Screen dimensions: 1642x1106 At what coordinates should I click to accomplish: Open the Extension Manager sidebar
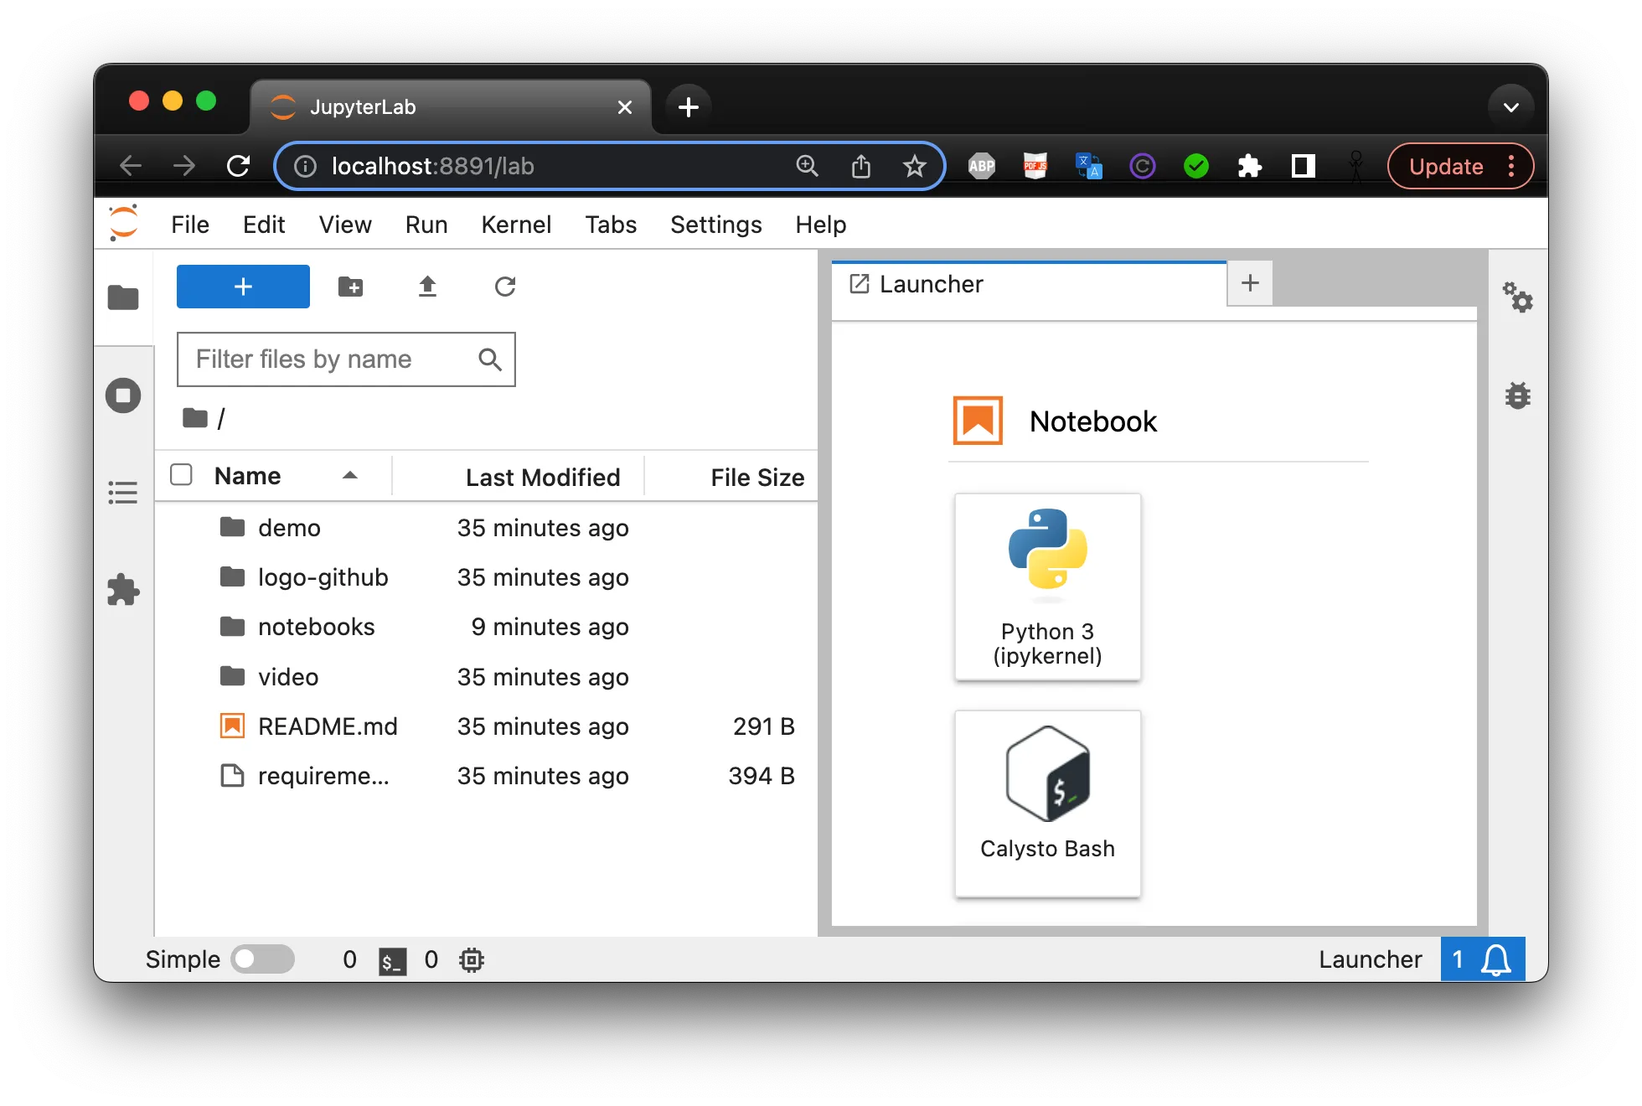point(123,590)
